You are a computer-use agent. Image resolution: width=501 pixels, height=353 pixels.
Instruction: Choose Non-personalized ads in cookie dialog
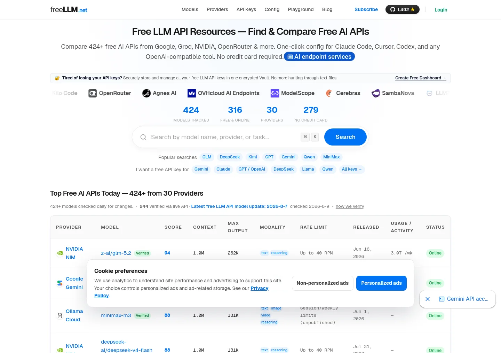coord(323,283)
